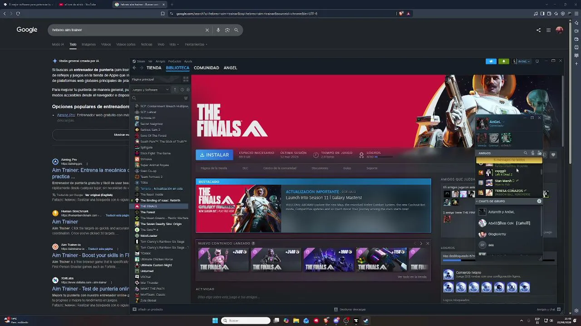Open advanced library filter options icon
The image size is (581, 326).
[x=186, y=98]
